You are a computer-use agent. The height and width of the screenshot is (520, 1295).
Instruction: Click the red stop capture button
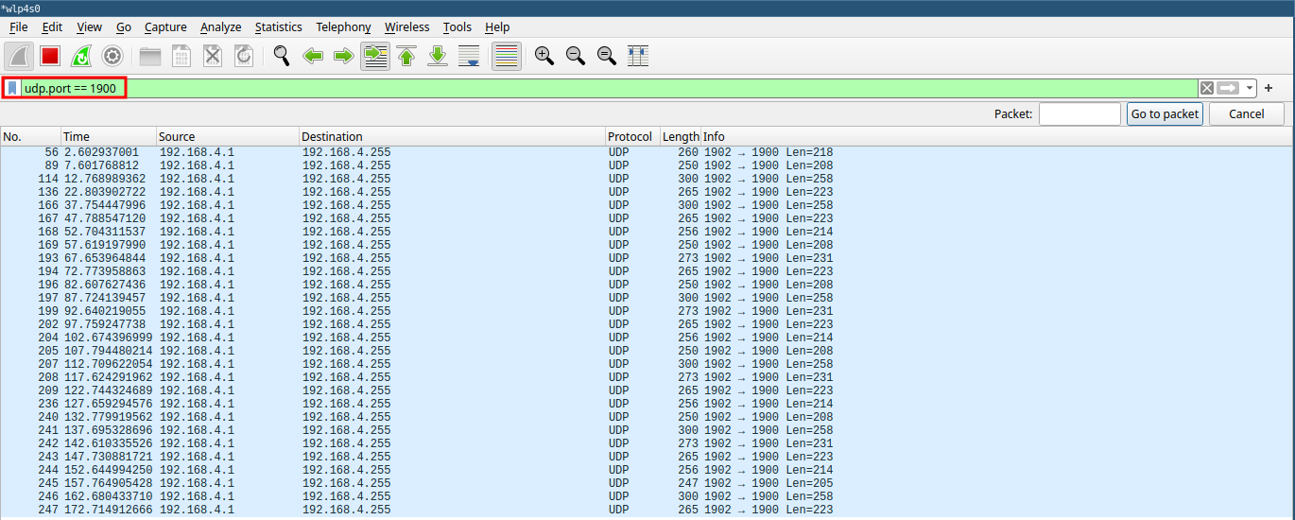coord(50,56)
